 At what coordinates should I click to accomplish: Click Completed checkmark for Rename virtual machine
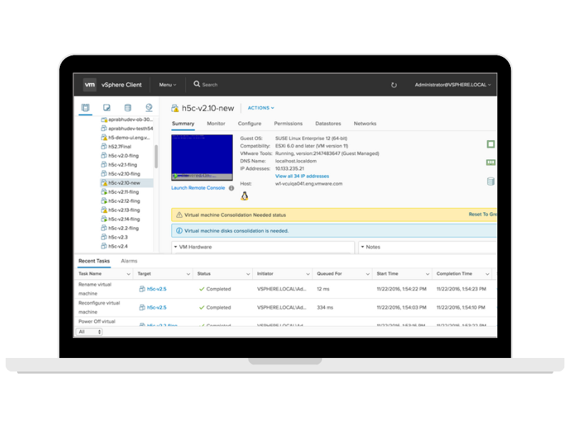tap(202, 289)
